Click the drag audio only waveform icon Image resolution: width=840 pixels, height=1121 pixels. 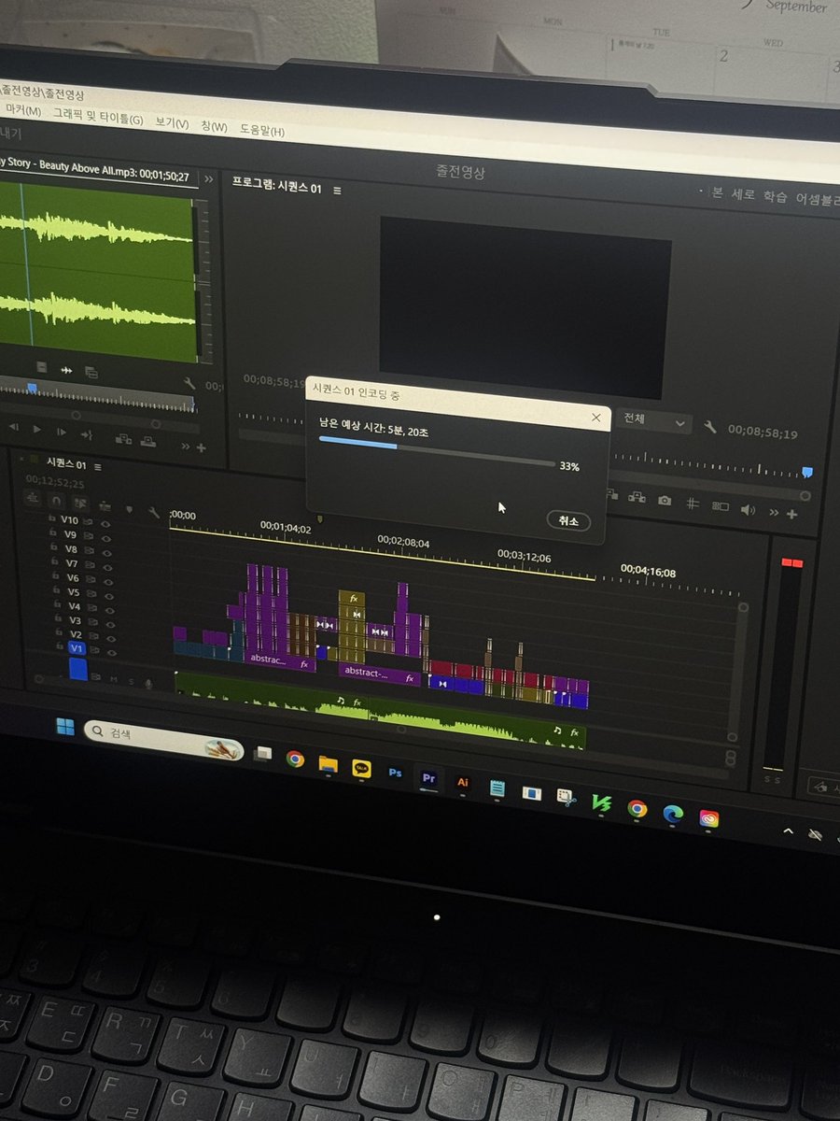(x=67, y=370)
